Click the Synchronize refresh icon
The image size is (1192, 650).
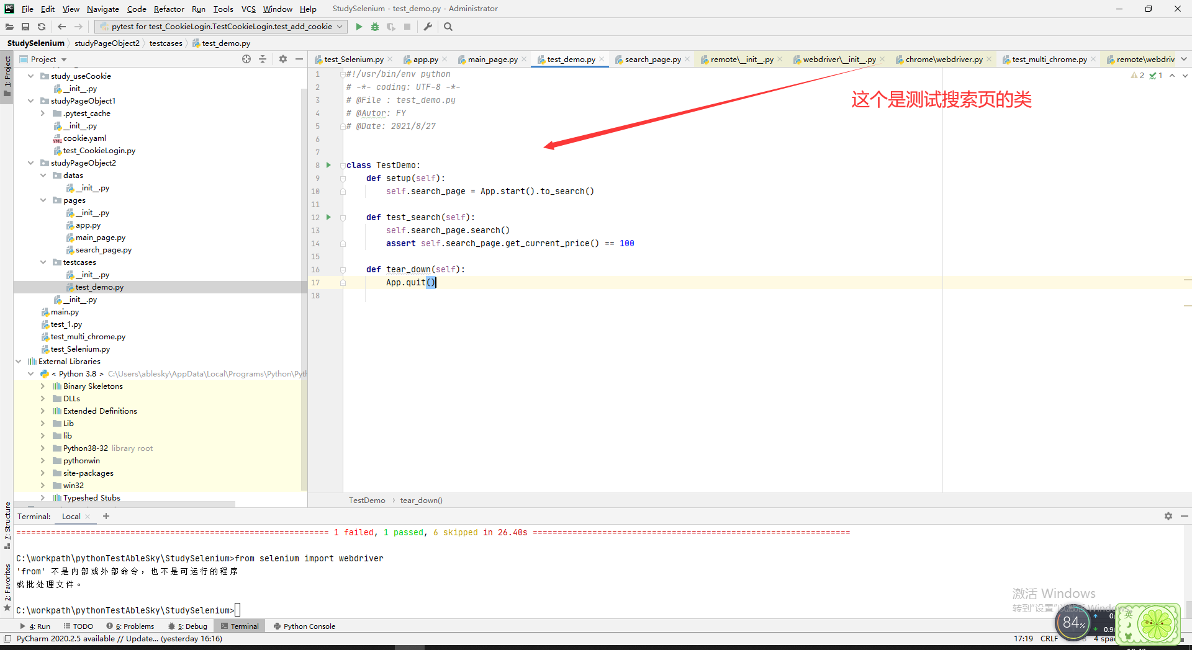(42, 27)
